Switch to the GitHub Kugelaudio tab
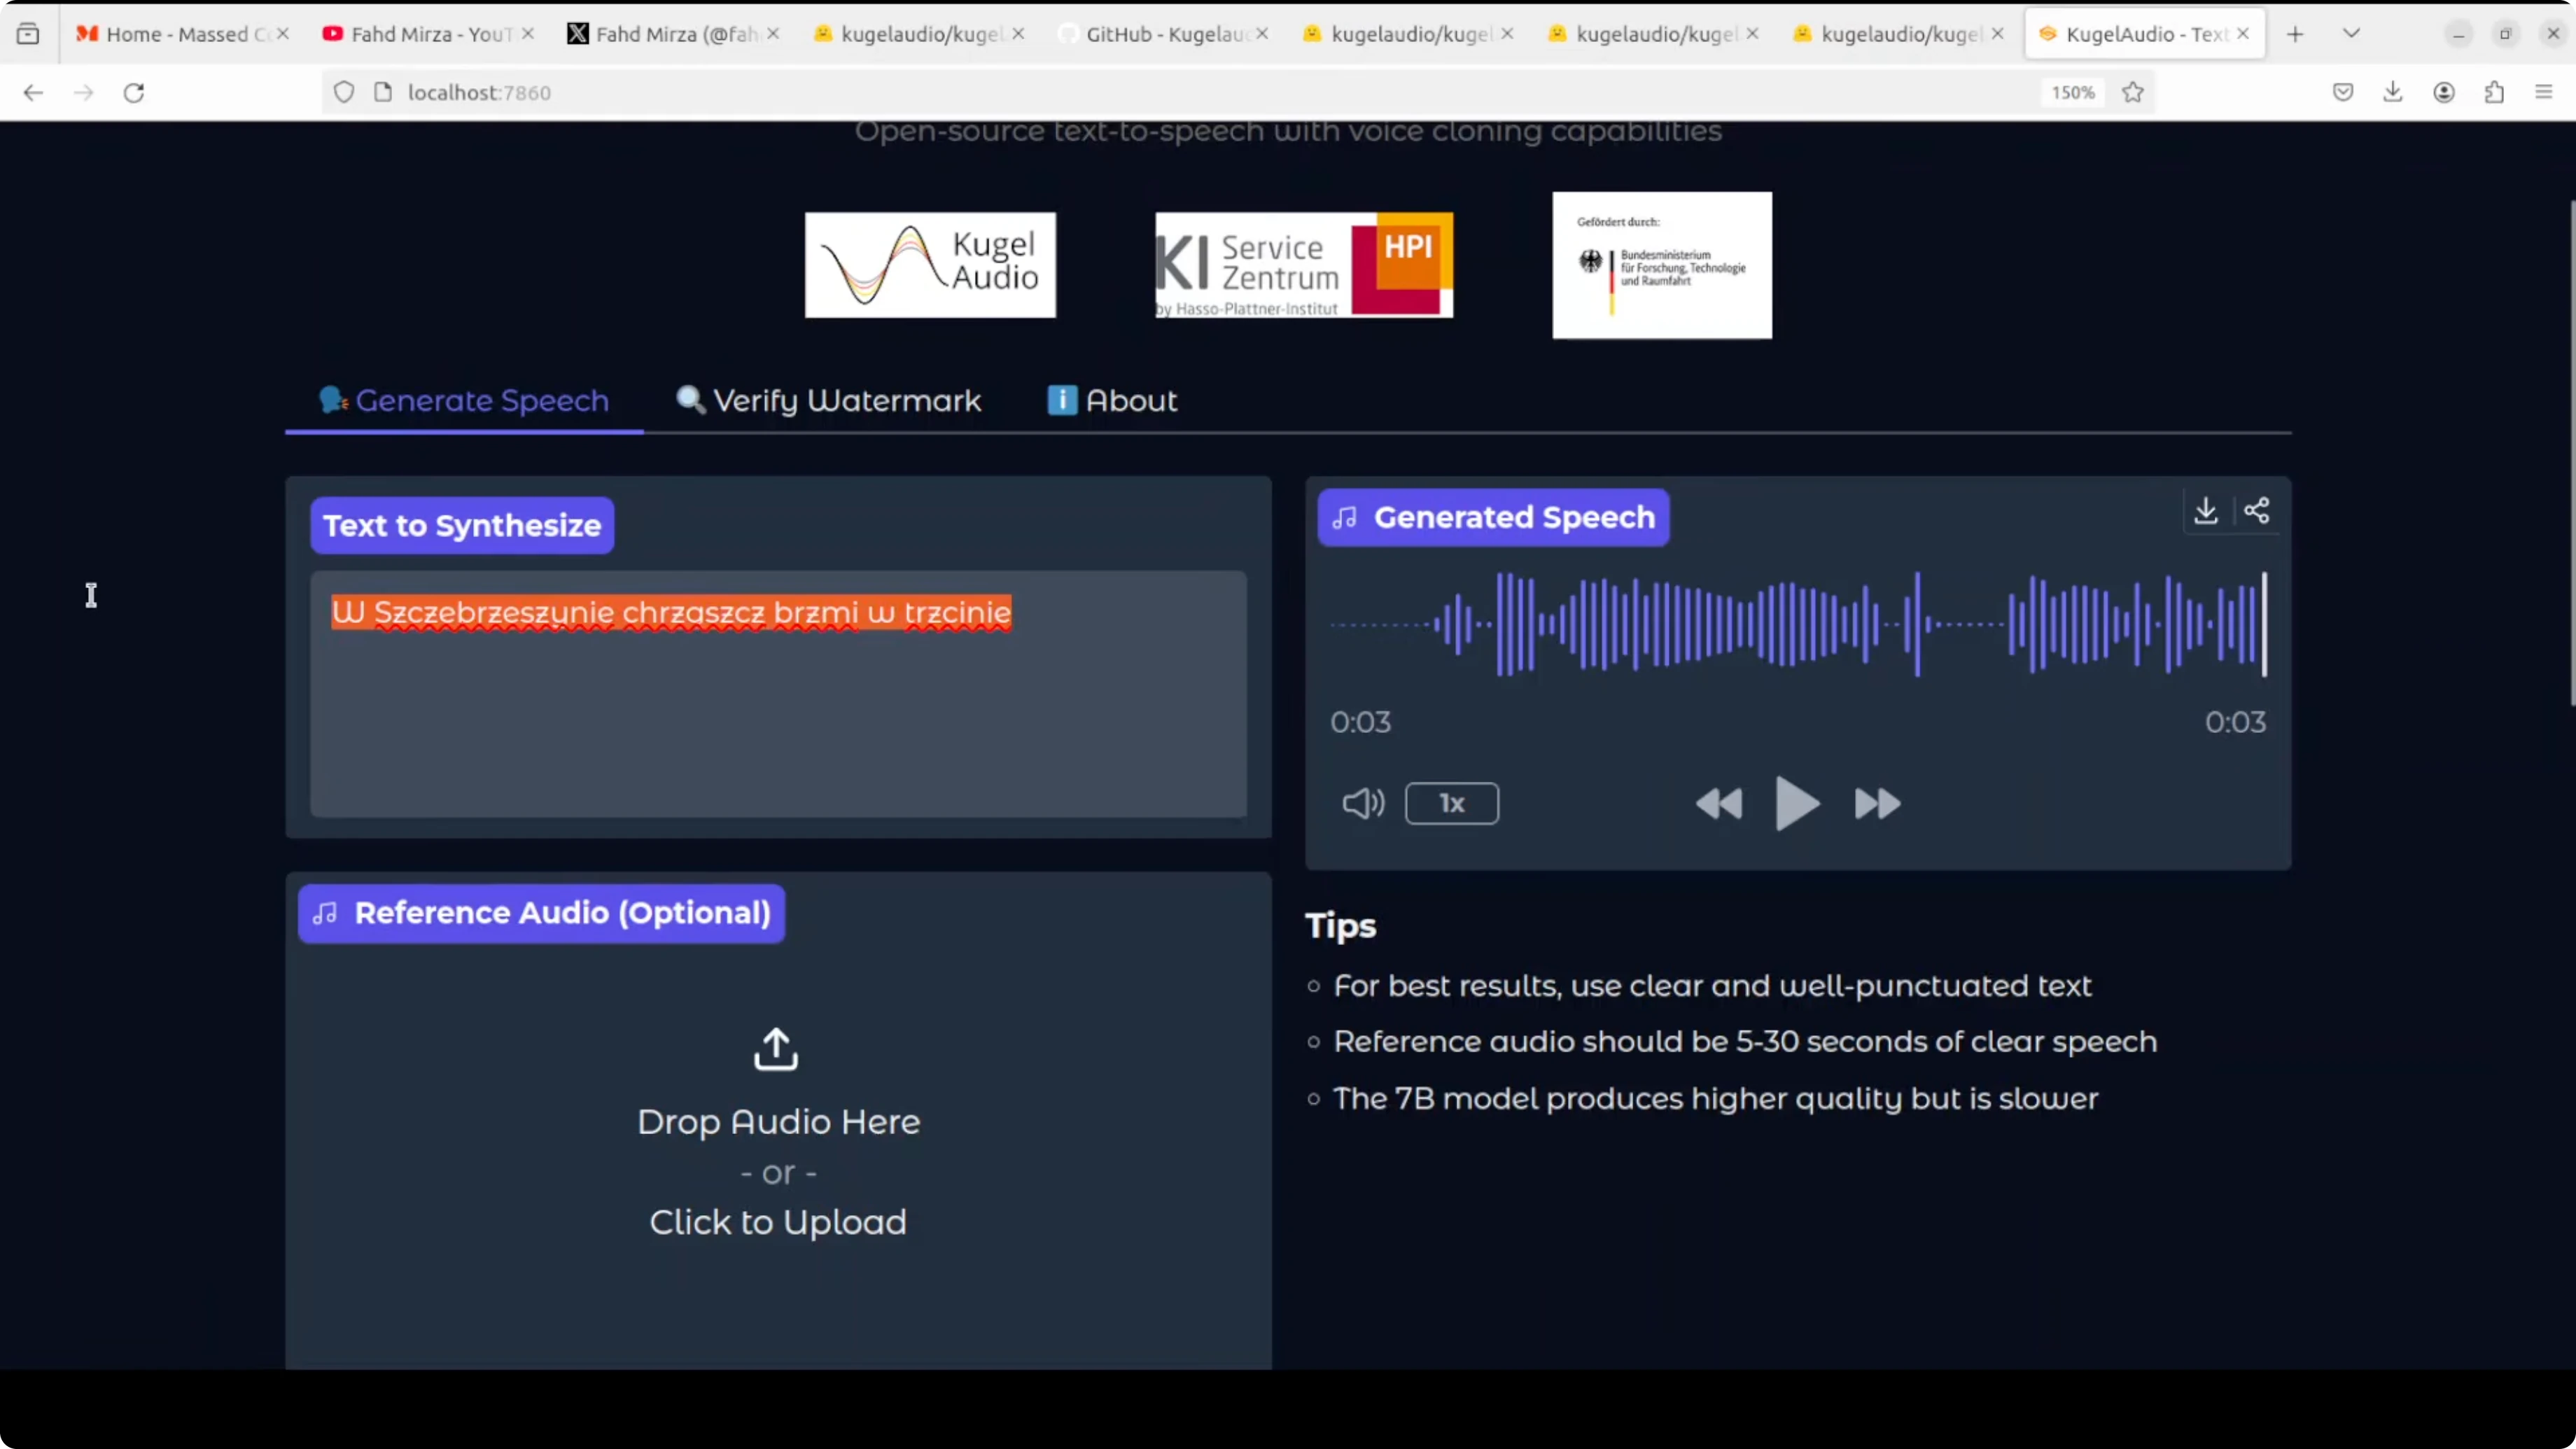This screenshot has height=1449, width=2576. (1160, 34)
